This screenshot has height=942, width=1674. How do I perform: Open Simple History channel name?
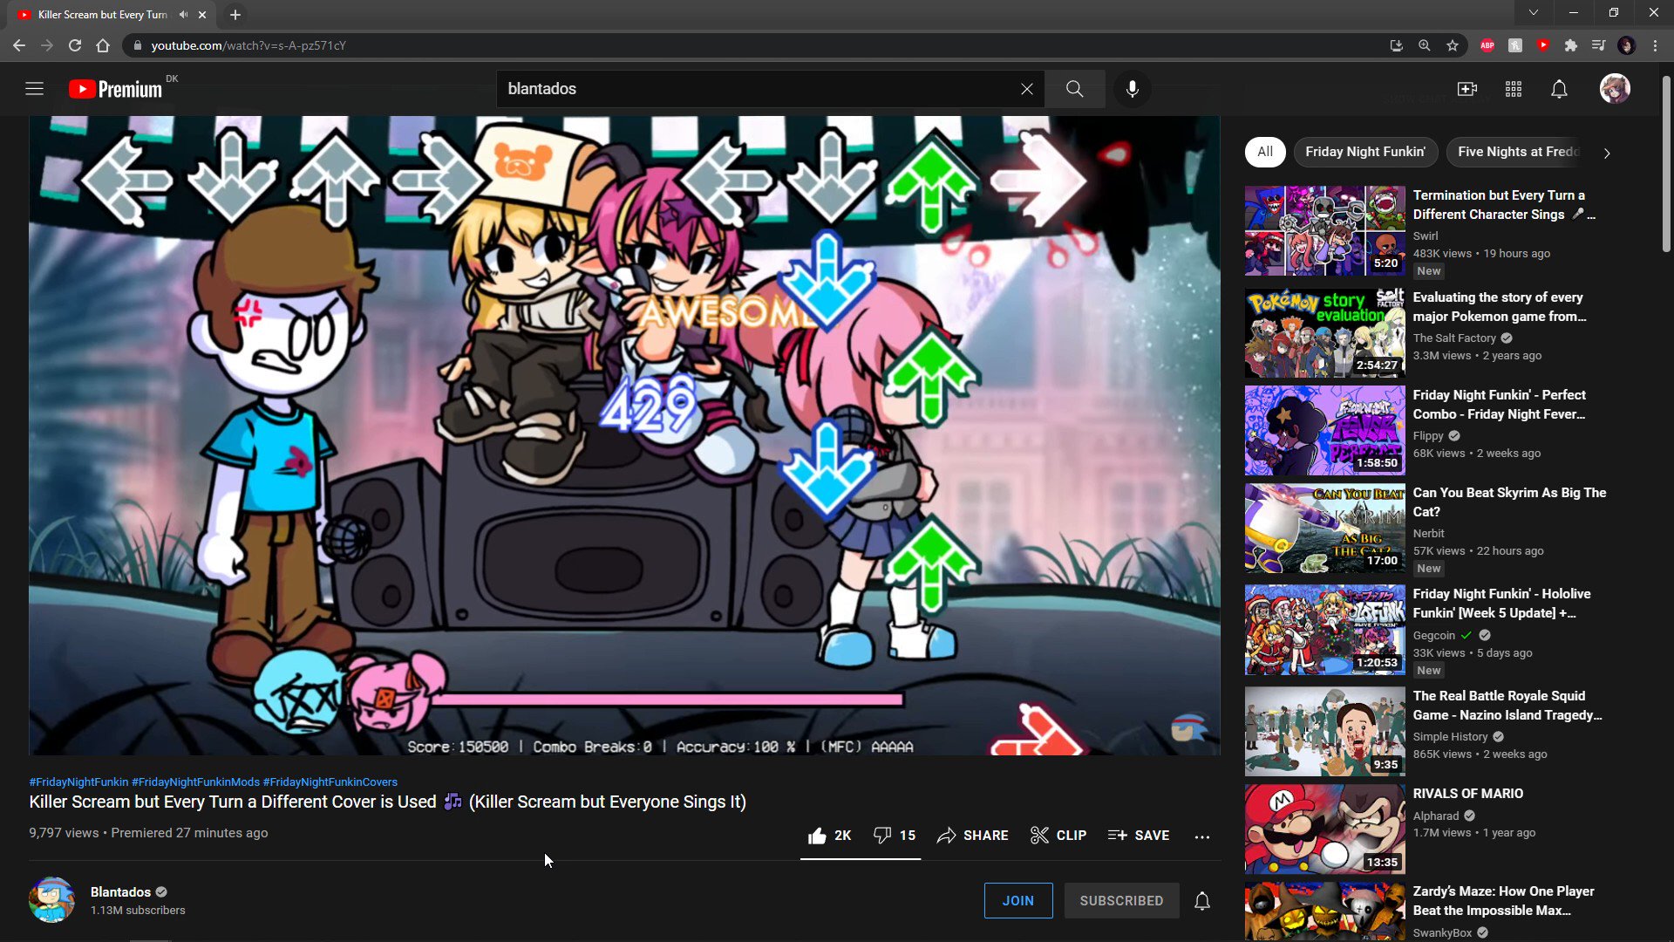point(1450,737)
